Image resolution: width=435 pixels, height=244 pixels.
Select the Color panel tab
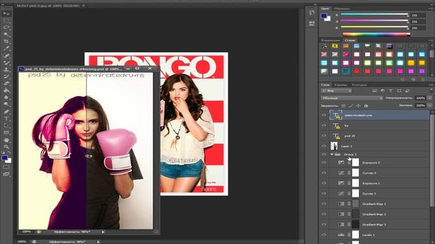(x=325, y=9)
